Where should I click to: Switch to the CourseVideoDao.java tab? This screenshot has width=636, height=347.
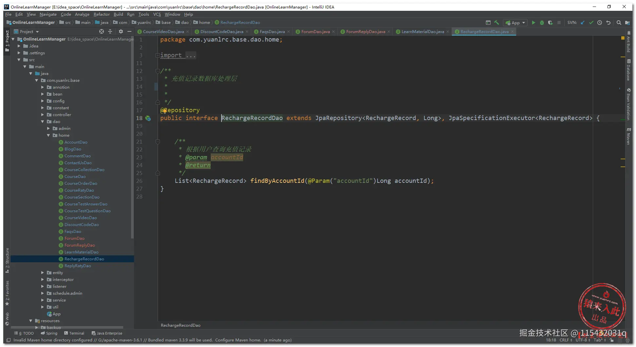(x=163, y=32)
